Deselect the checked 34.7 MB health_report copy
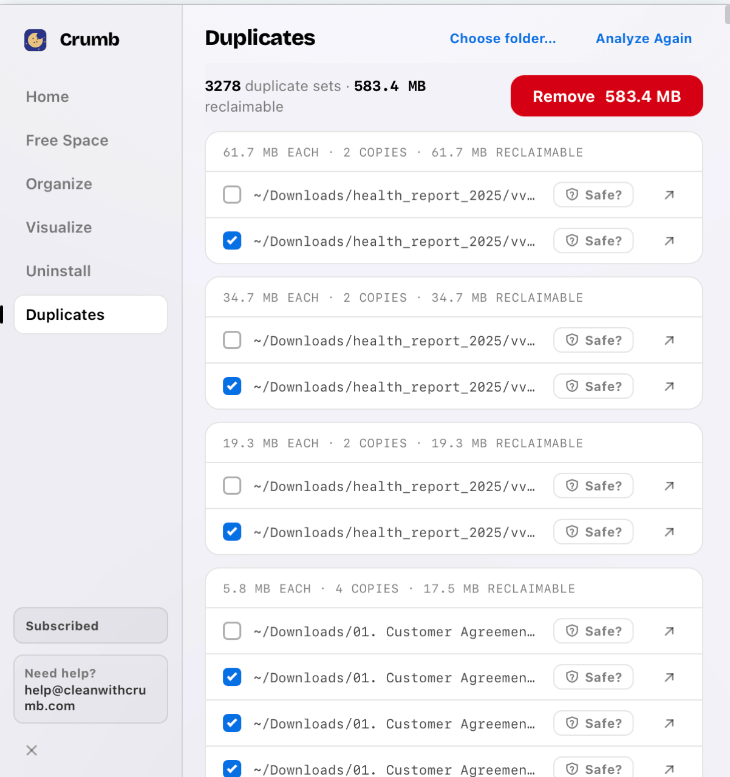The height and width of the screenshot is (777, 730). point(232,387)
